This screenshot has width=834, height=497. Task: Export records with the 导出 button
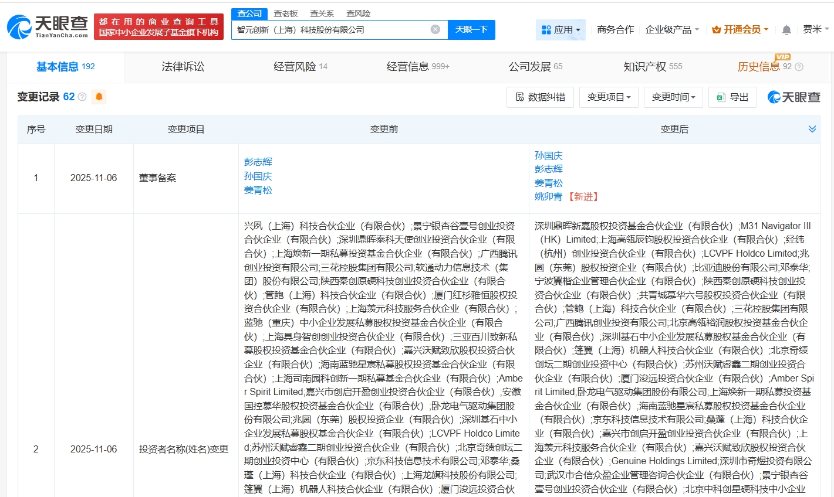click(732, 97)
